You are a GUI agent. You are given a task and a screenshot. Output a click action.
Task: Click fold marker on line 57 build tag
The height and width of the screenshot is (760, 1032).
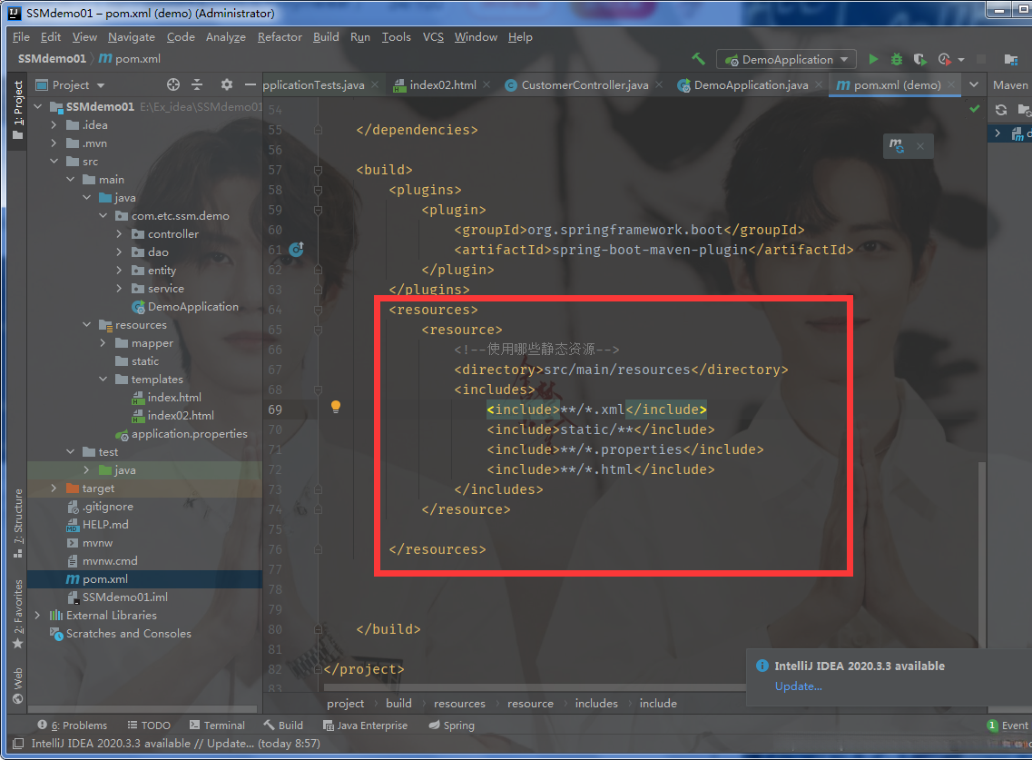point(318,170)
